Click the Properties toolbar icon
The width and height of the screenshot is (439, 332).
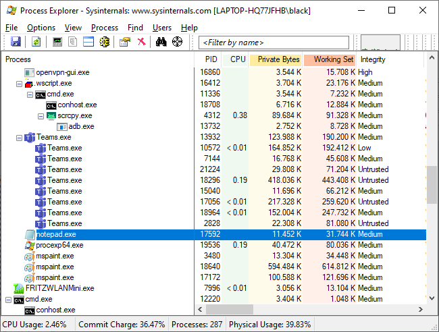(124, 42)
